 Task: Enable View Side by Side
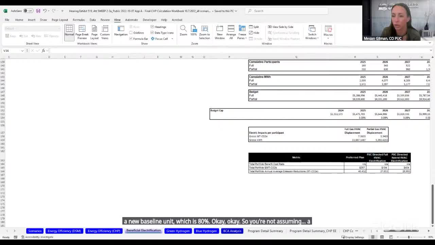click(x=280, y=27)
